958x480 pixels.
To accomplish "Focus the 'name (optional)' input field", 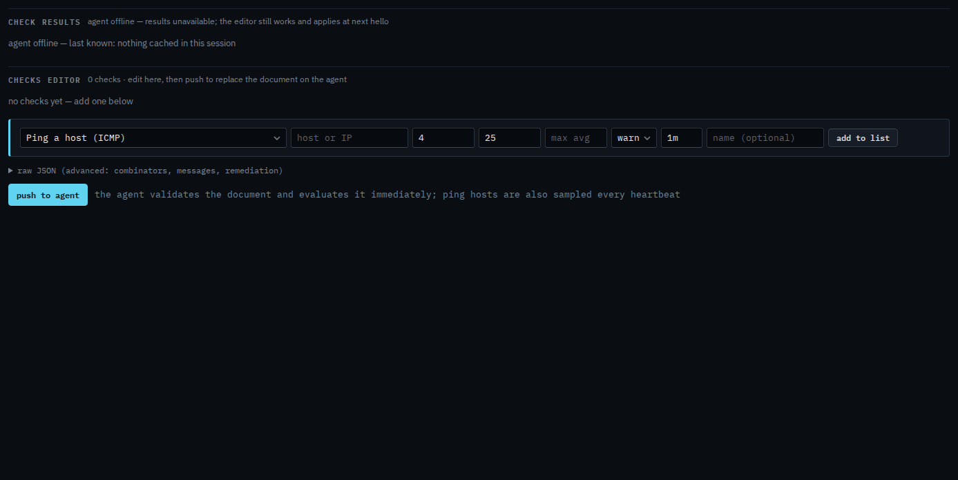I will [x=765, y=138].
